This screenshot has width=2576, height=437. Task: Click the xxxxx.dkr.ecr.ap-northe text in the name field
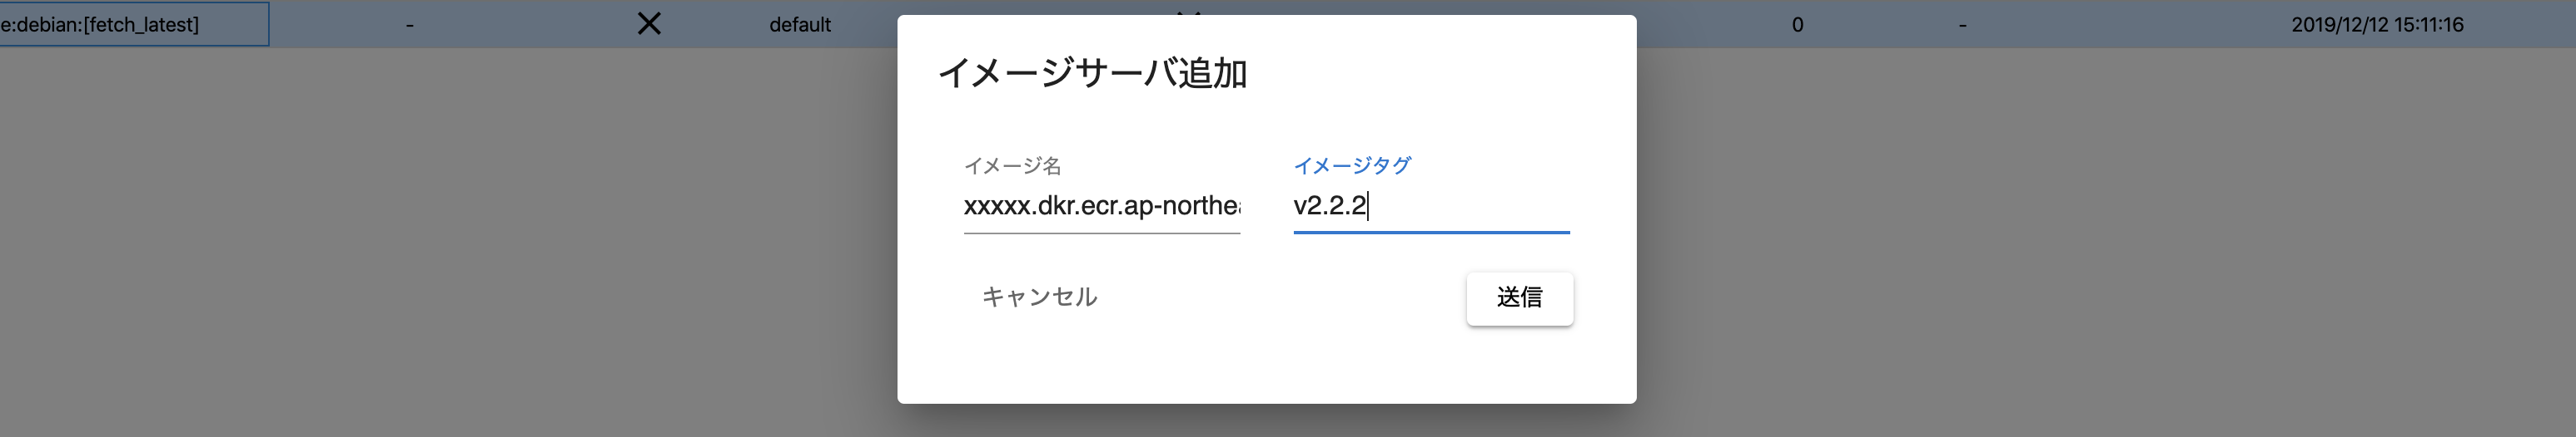tap(1101, 205)
